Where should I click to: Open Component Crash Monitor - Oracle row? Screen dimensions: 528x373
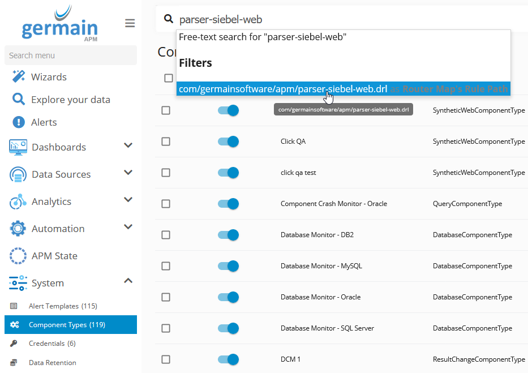point(333,204)
